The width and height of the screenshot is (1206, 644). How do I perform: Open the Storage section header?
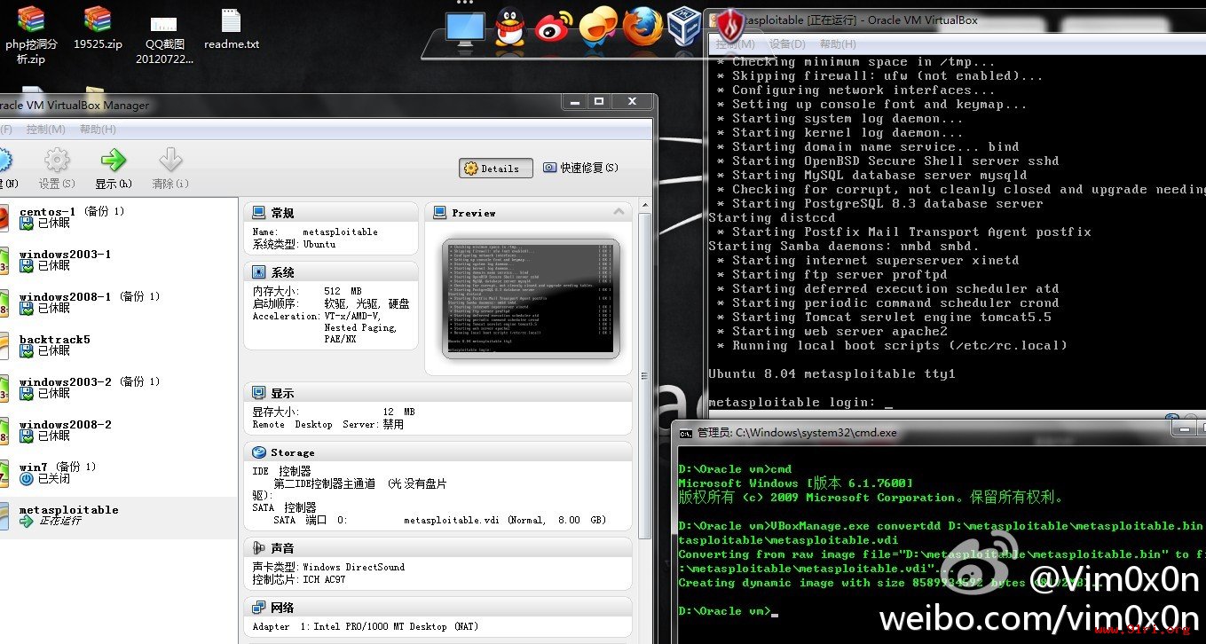click(438, 452)
